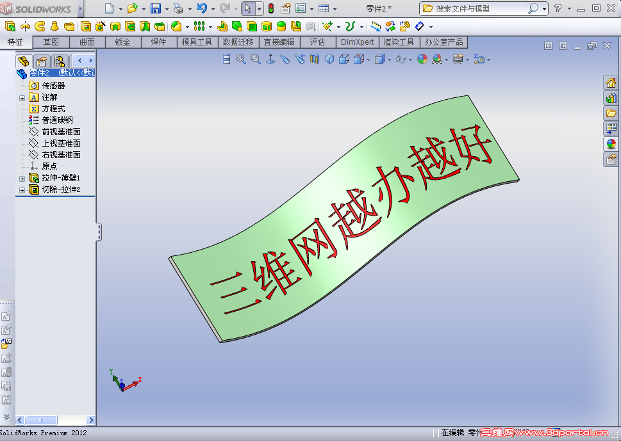Select the Linear Pattern icon
Image resolution: width=621 pixels, height=441 pixels.
coord(199,26)
